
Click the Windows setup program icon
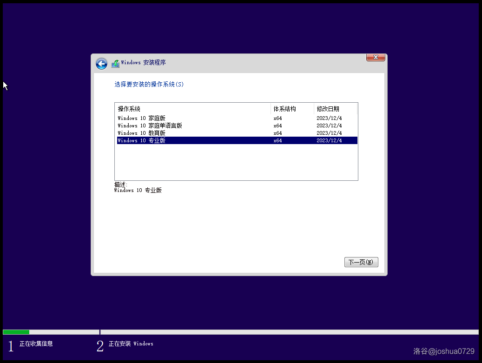(115, 64)
